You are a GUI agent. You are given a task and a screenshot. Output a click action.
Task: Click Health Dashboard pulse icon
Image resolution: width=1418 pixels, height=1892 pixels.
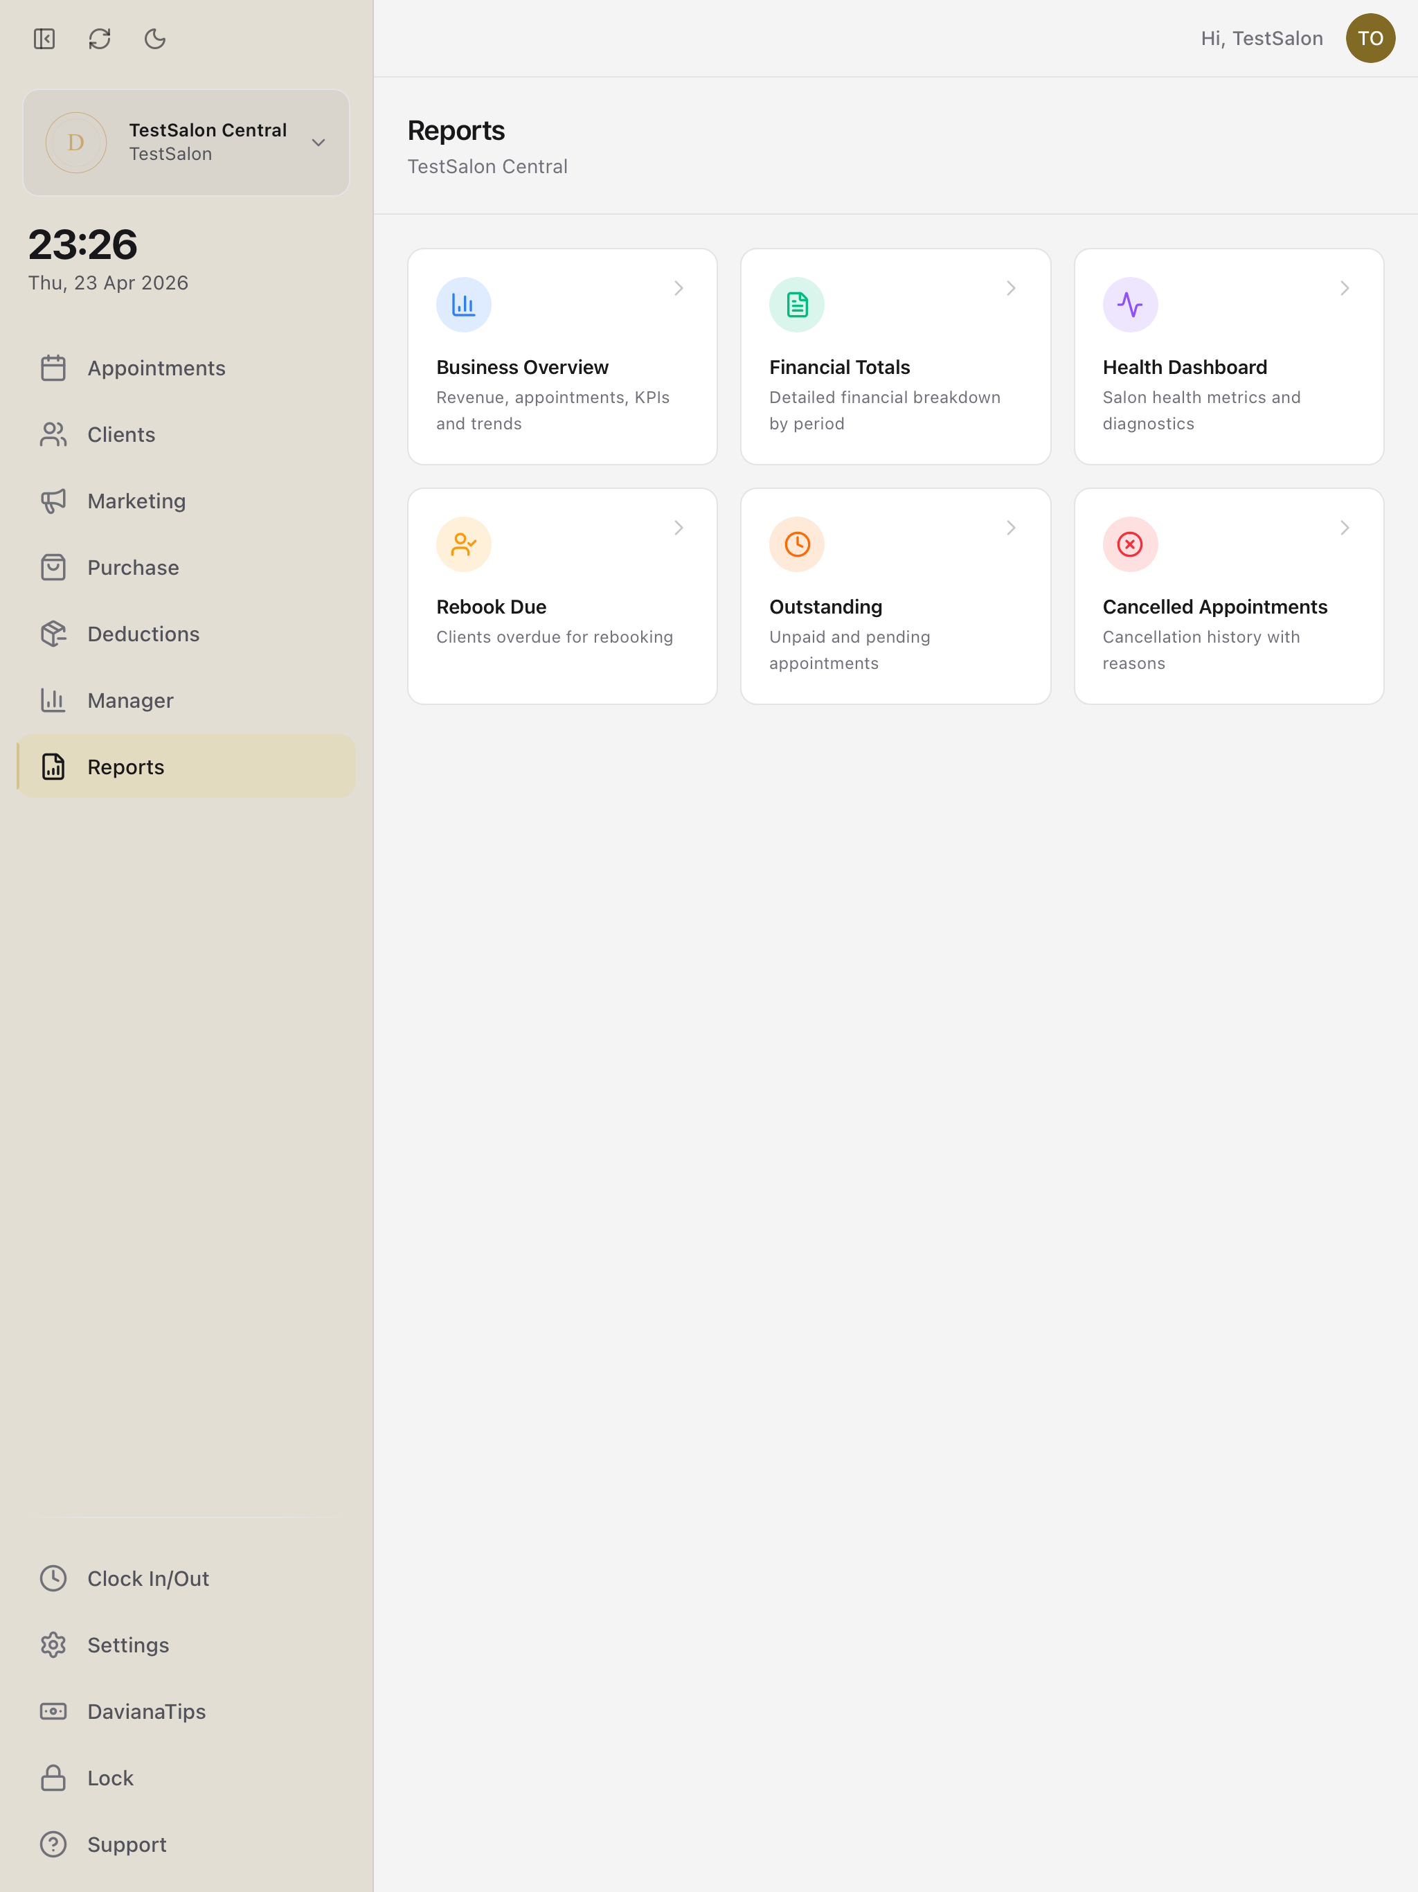[1130, 305]
